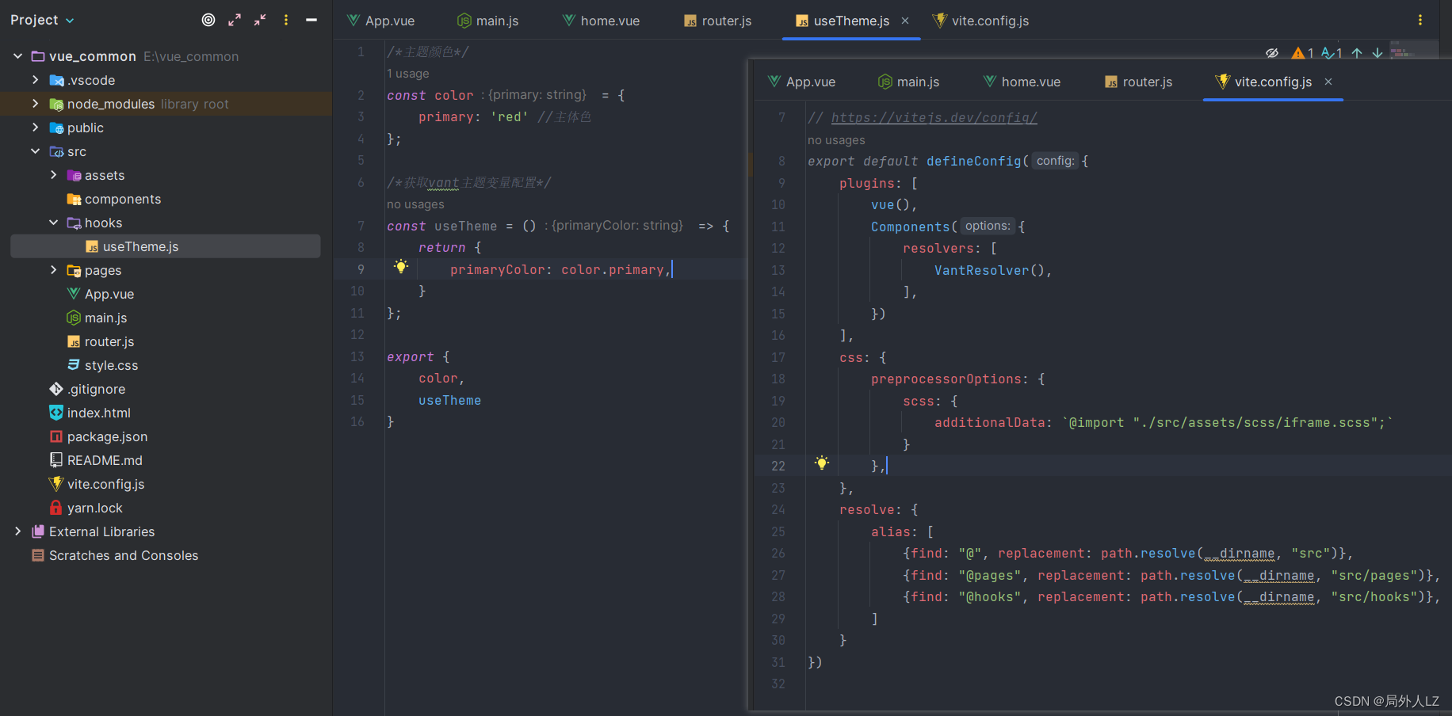
Task: Hide the Project tool window
Action: click(311, 20)
